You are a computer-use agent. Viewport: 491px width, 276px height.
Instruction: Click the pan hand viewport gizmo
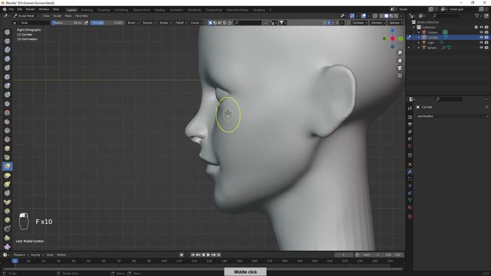399,60
